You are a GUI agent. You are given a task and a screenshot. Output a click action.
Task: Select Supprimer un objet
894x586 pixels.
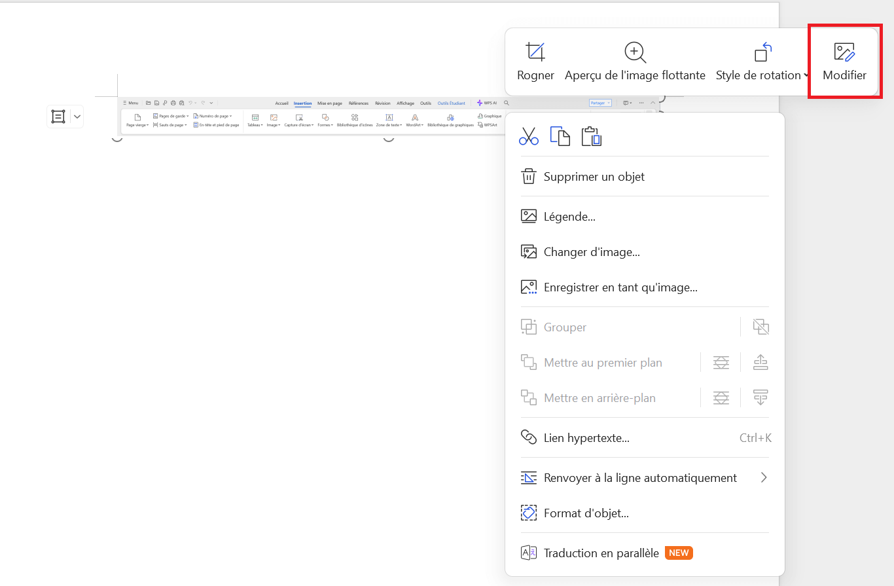[x=594, y=177]
